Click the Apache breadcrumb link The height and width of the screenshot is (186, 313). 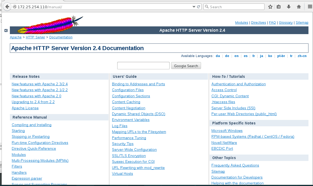click(x=15, y=37)
